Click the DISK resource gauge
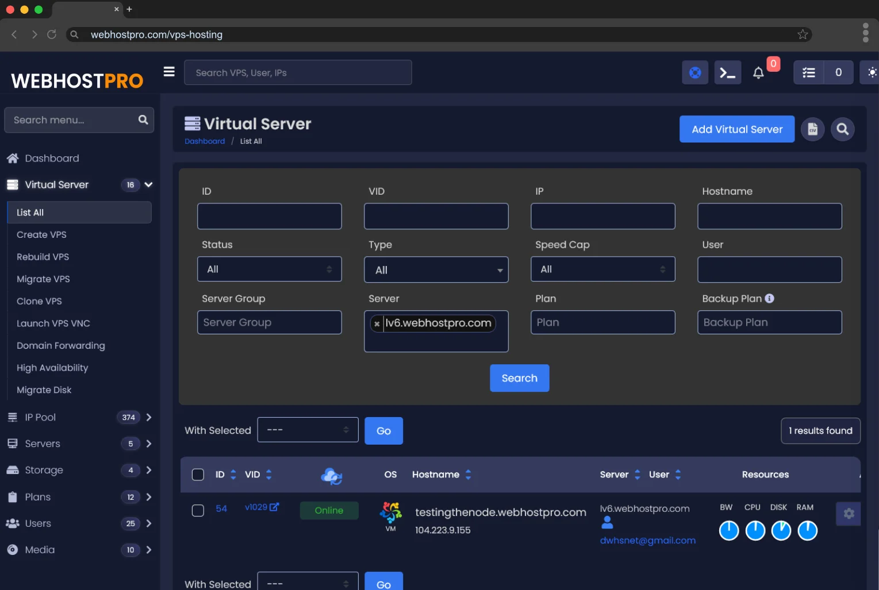 pyautogui.click(x=781, y=530)
